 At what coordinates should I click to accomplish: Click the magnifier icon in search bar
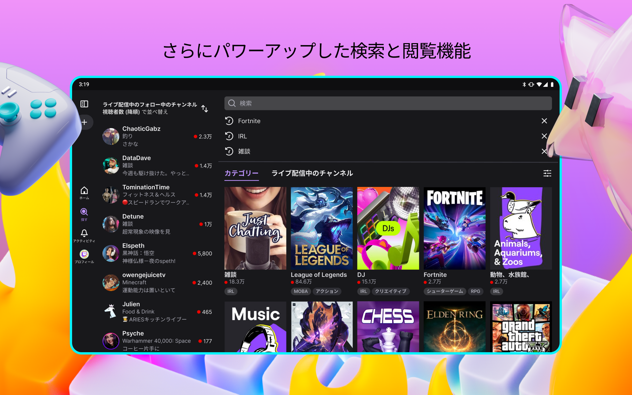(232, 103)
